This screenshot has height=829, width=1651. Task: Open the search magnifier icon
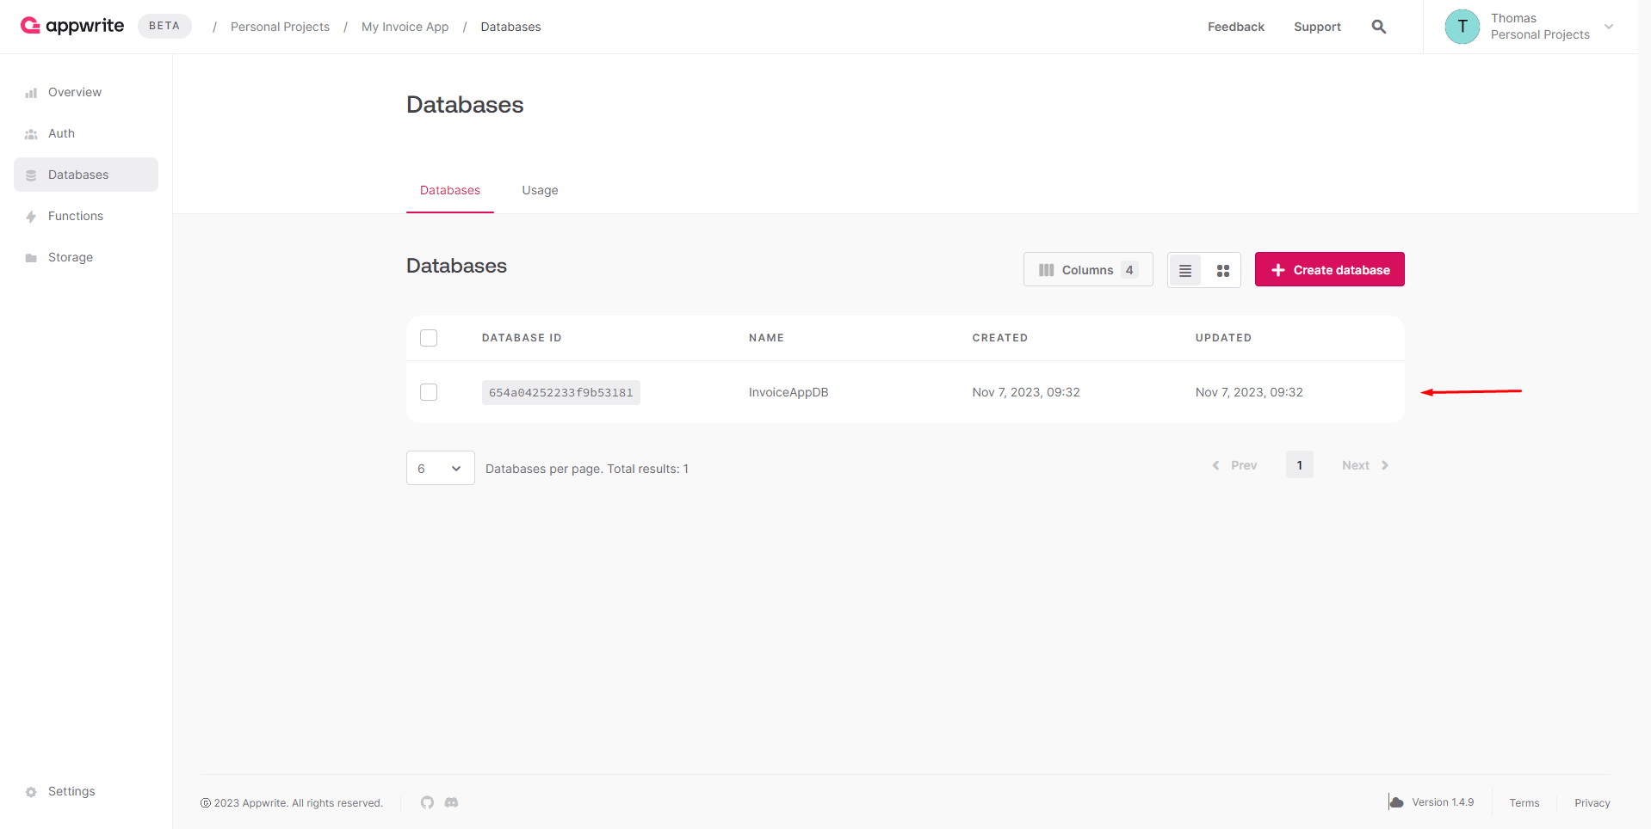click(x=1379, y=27)
